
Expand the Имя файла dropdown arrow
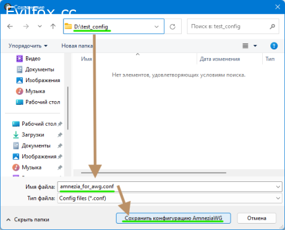(x=278, y=186)
